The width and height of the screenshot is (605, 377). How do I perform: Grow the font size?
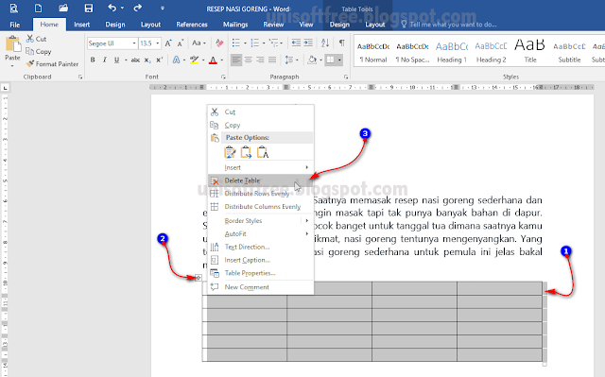coord(168,43)
